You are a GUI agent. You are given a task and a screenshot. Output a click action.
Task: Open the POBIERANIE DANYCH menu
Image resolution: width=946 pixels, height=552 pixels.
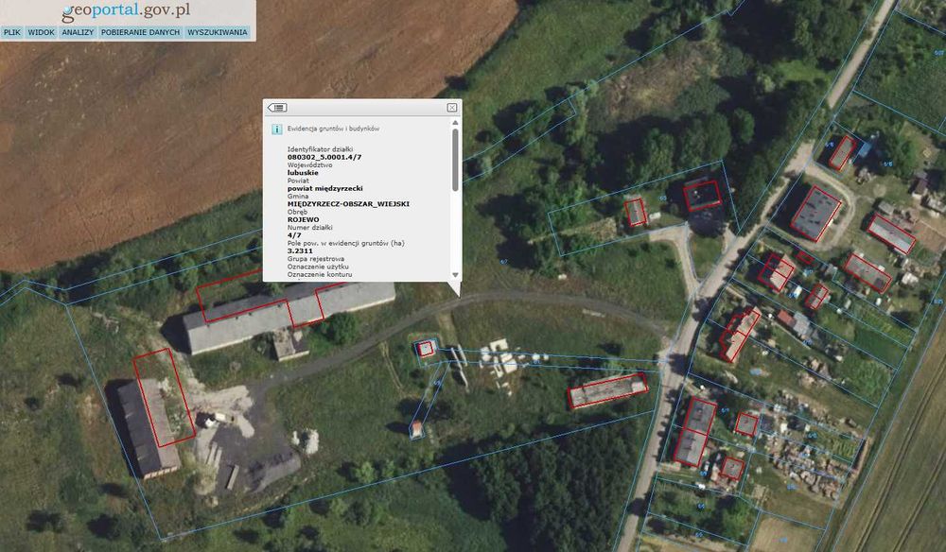[141, 32]
